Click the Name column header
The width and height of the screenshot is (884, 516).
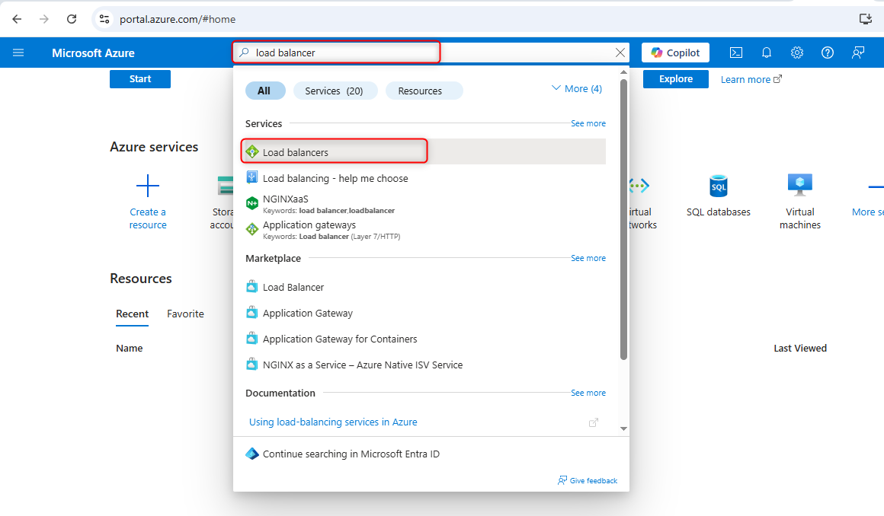pos(129,348)
